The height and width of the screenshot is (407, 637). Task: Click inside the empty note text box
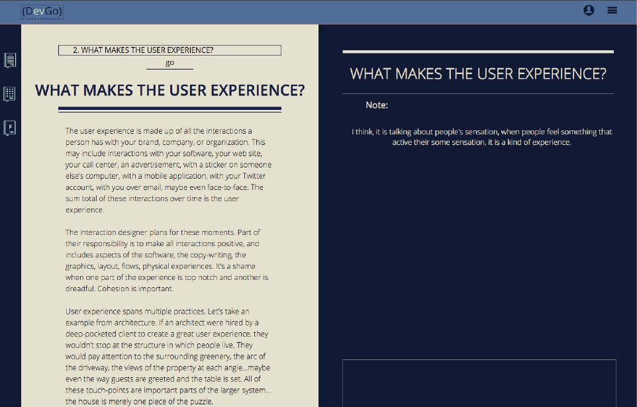click(x=479, y=383)
